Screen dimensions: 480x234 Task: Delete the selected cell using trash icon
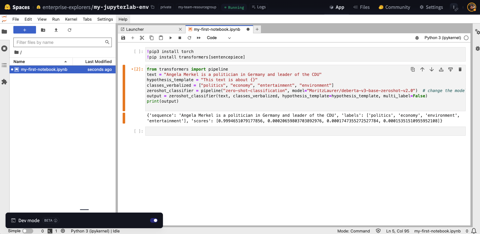click(x=460, y=69)
